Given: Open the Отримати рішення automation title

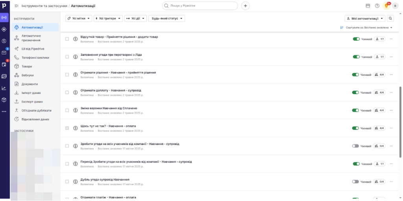Looking at the screenshot, I should click(118, 73).
